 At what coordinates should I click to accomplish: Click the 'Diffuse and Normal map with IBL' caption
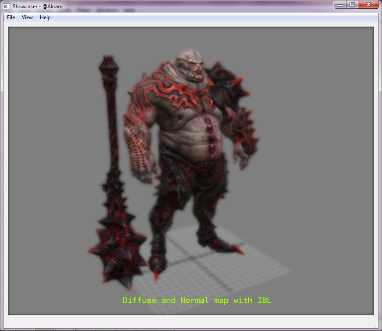197,300
